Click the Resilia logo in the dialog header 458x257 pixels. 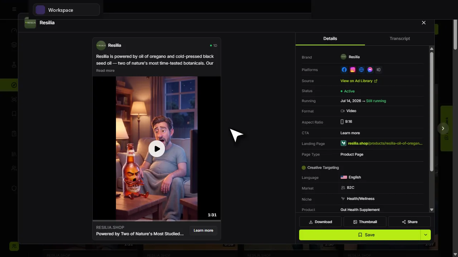[30, 22]
